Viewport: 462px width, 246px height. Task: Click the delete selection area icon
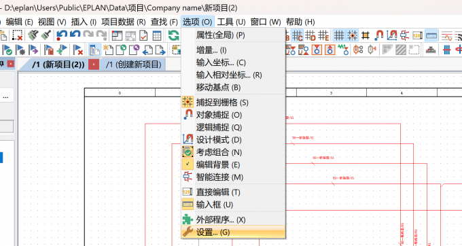click(x=17, y=35)
